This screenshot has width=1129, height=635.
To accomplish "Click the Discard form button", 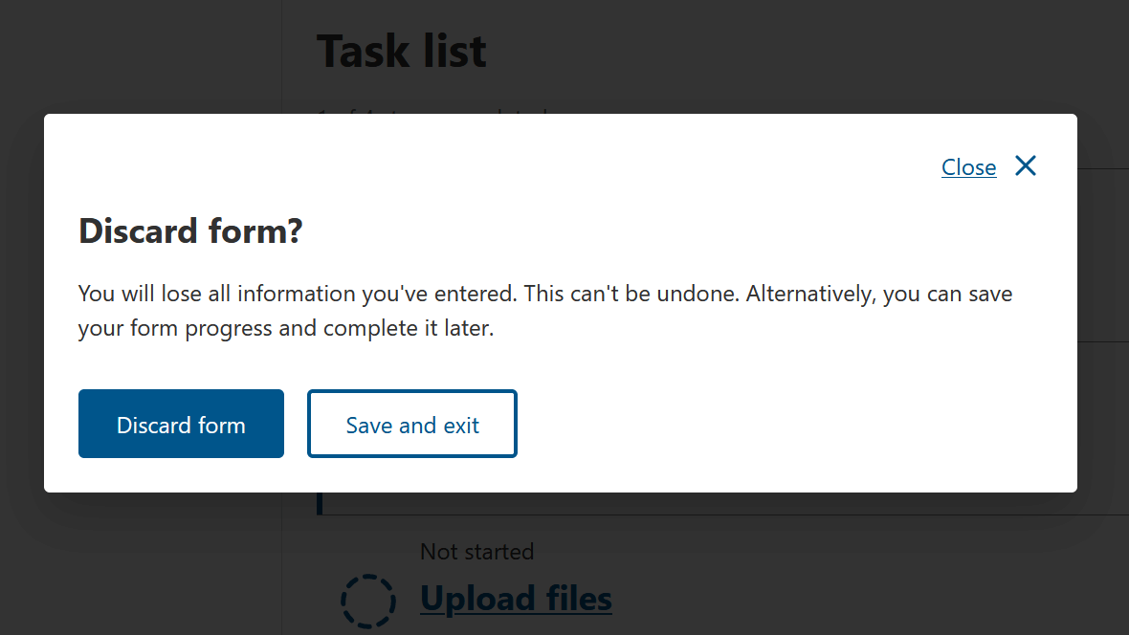I will coord(181,424).
